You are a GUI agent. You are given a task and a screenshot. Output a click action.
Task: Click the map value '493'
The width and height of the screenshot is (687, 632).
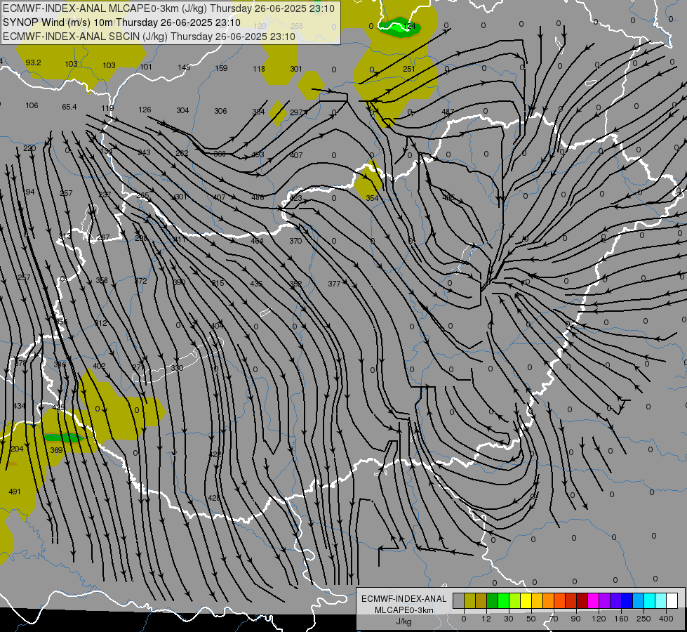tap(258, 154)
